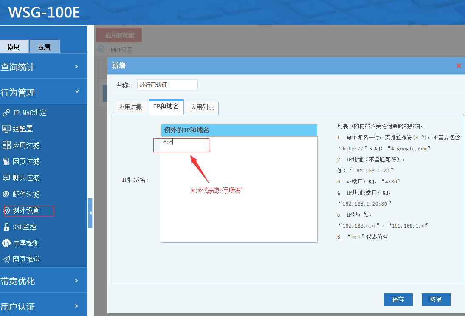Click the 取消 button
The image size is (465, 316).
tap(436, 300)
